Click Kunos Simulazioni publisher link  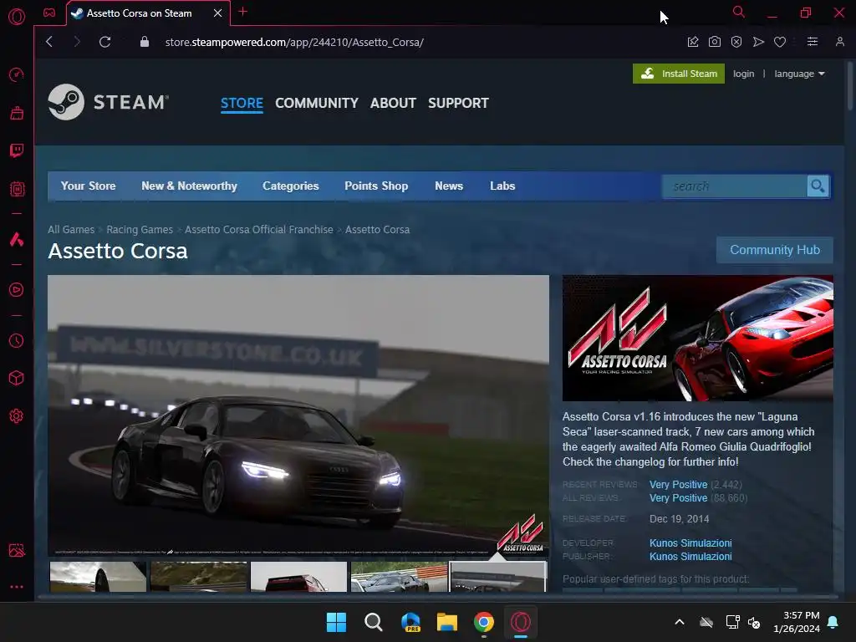690,556
